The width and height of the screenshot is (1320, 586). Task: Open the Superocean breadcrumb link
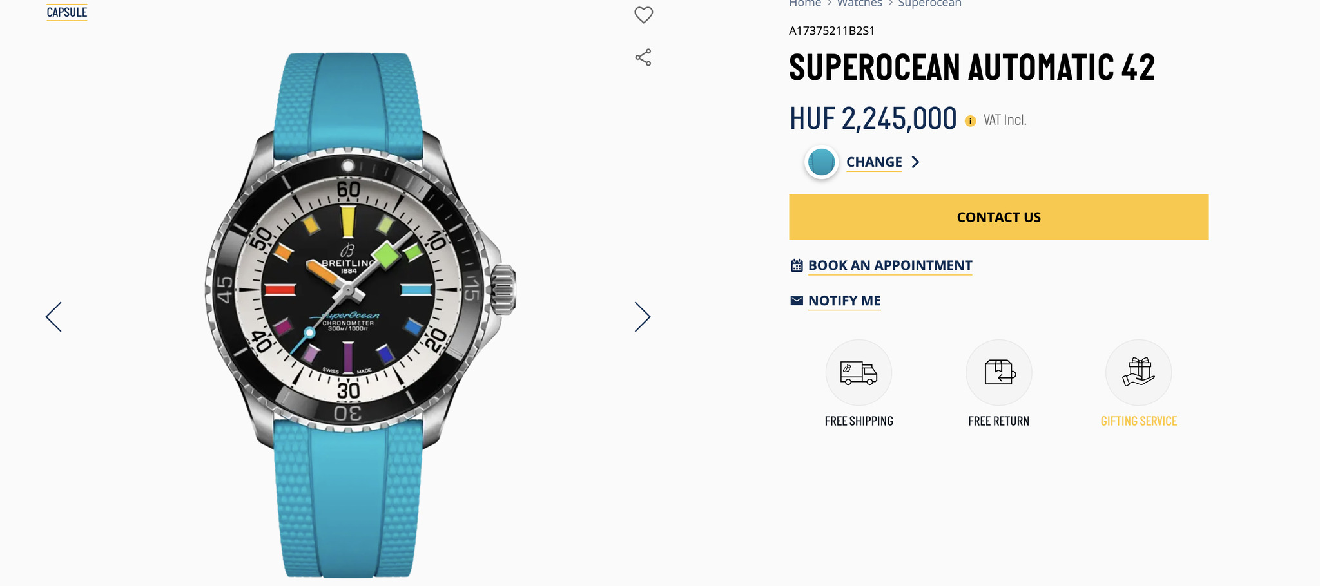(x=929, y=4)
